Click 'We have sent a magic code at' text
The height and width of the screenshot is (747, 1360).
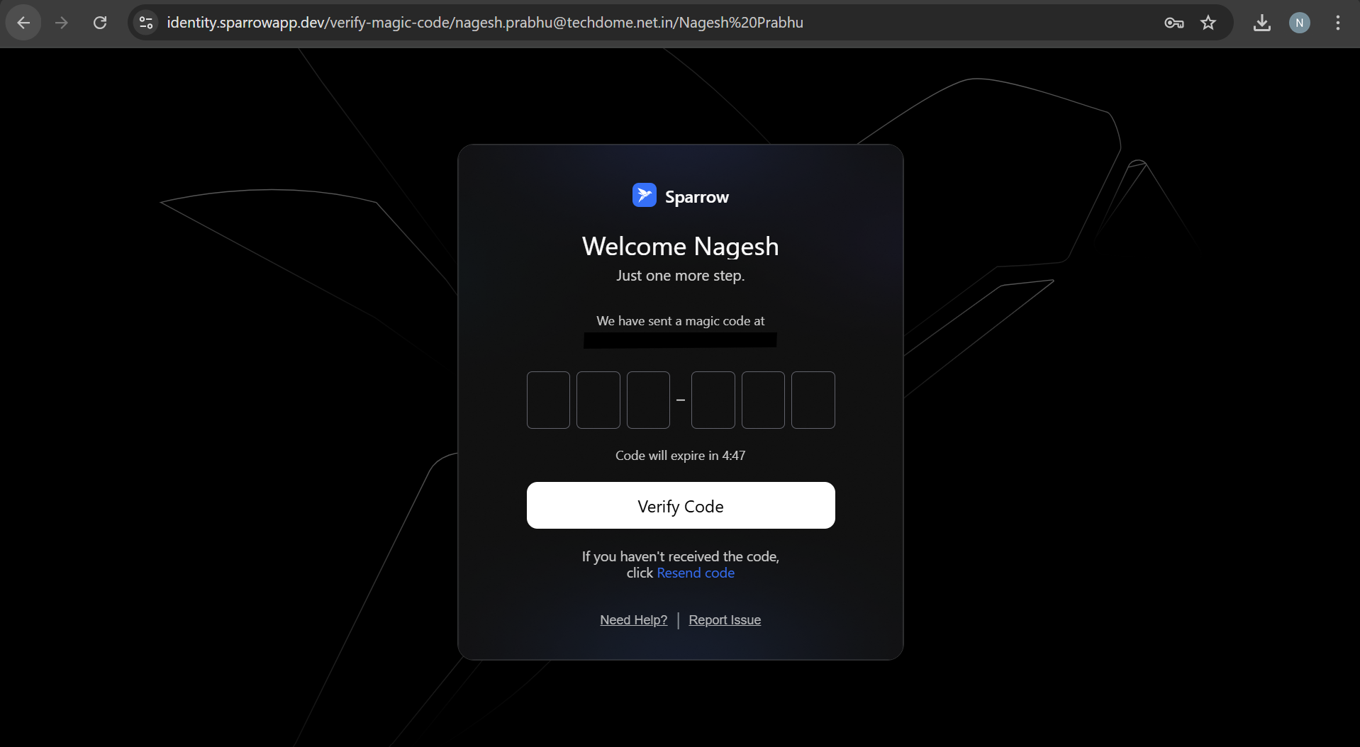tap(681, 321)
